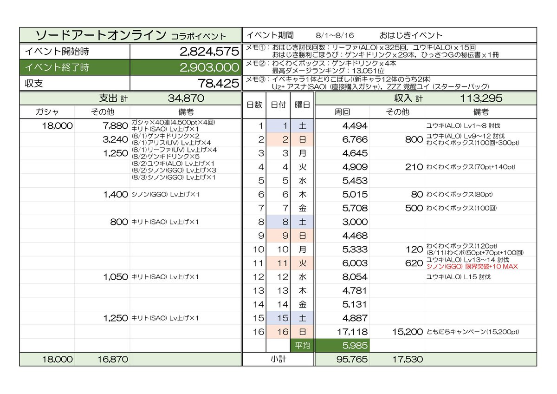557x394 pixels.
Task: Click the 周回 value 5,708
Action: point(355,208)
